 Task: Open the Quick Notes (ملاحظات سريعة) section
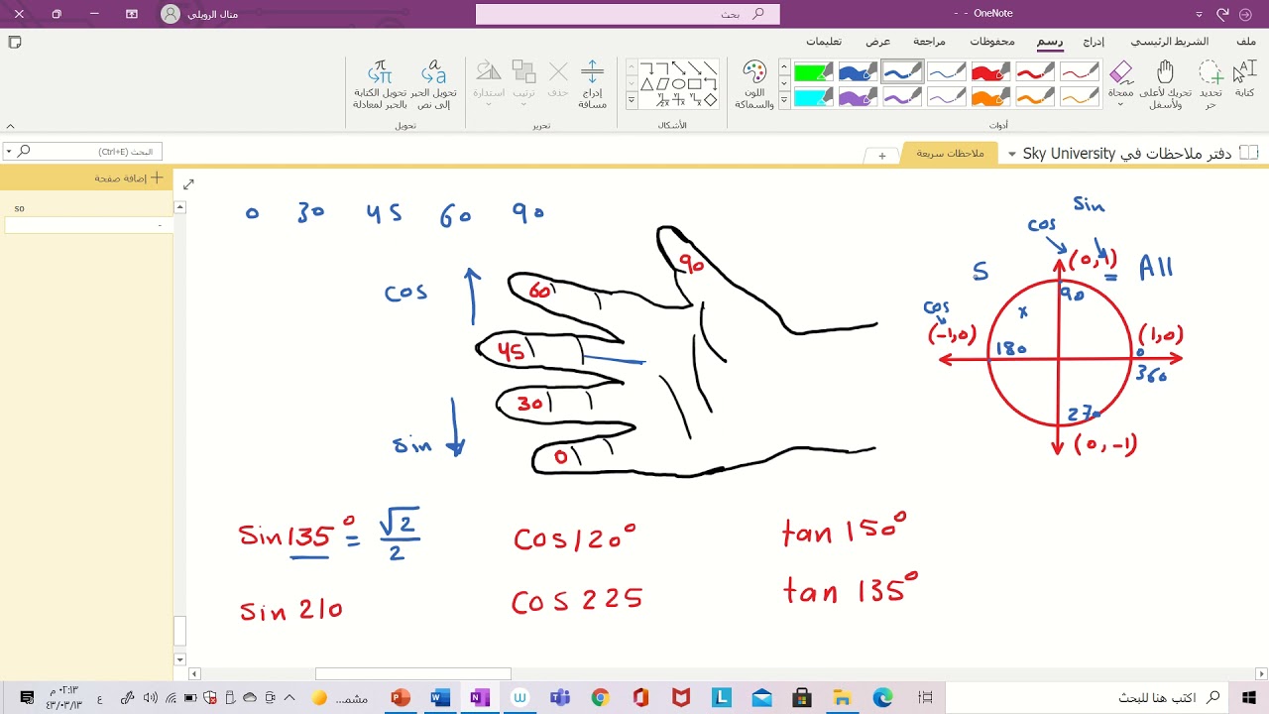coord(950,154)
